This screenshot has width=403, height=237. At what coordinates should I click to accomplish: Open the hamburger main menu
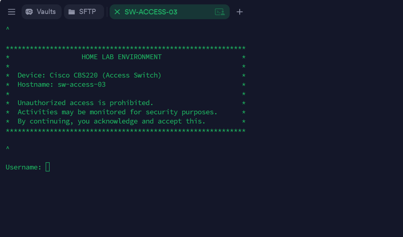pos(12,12)
